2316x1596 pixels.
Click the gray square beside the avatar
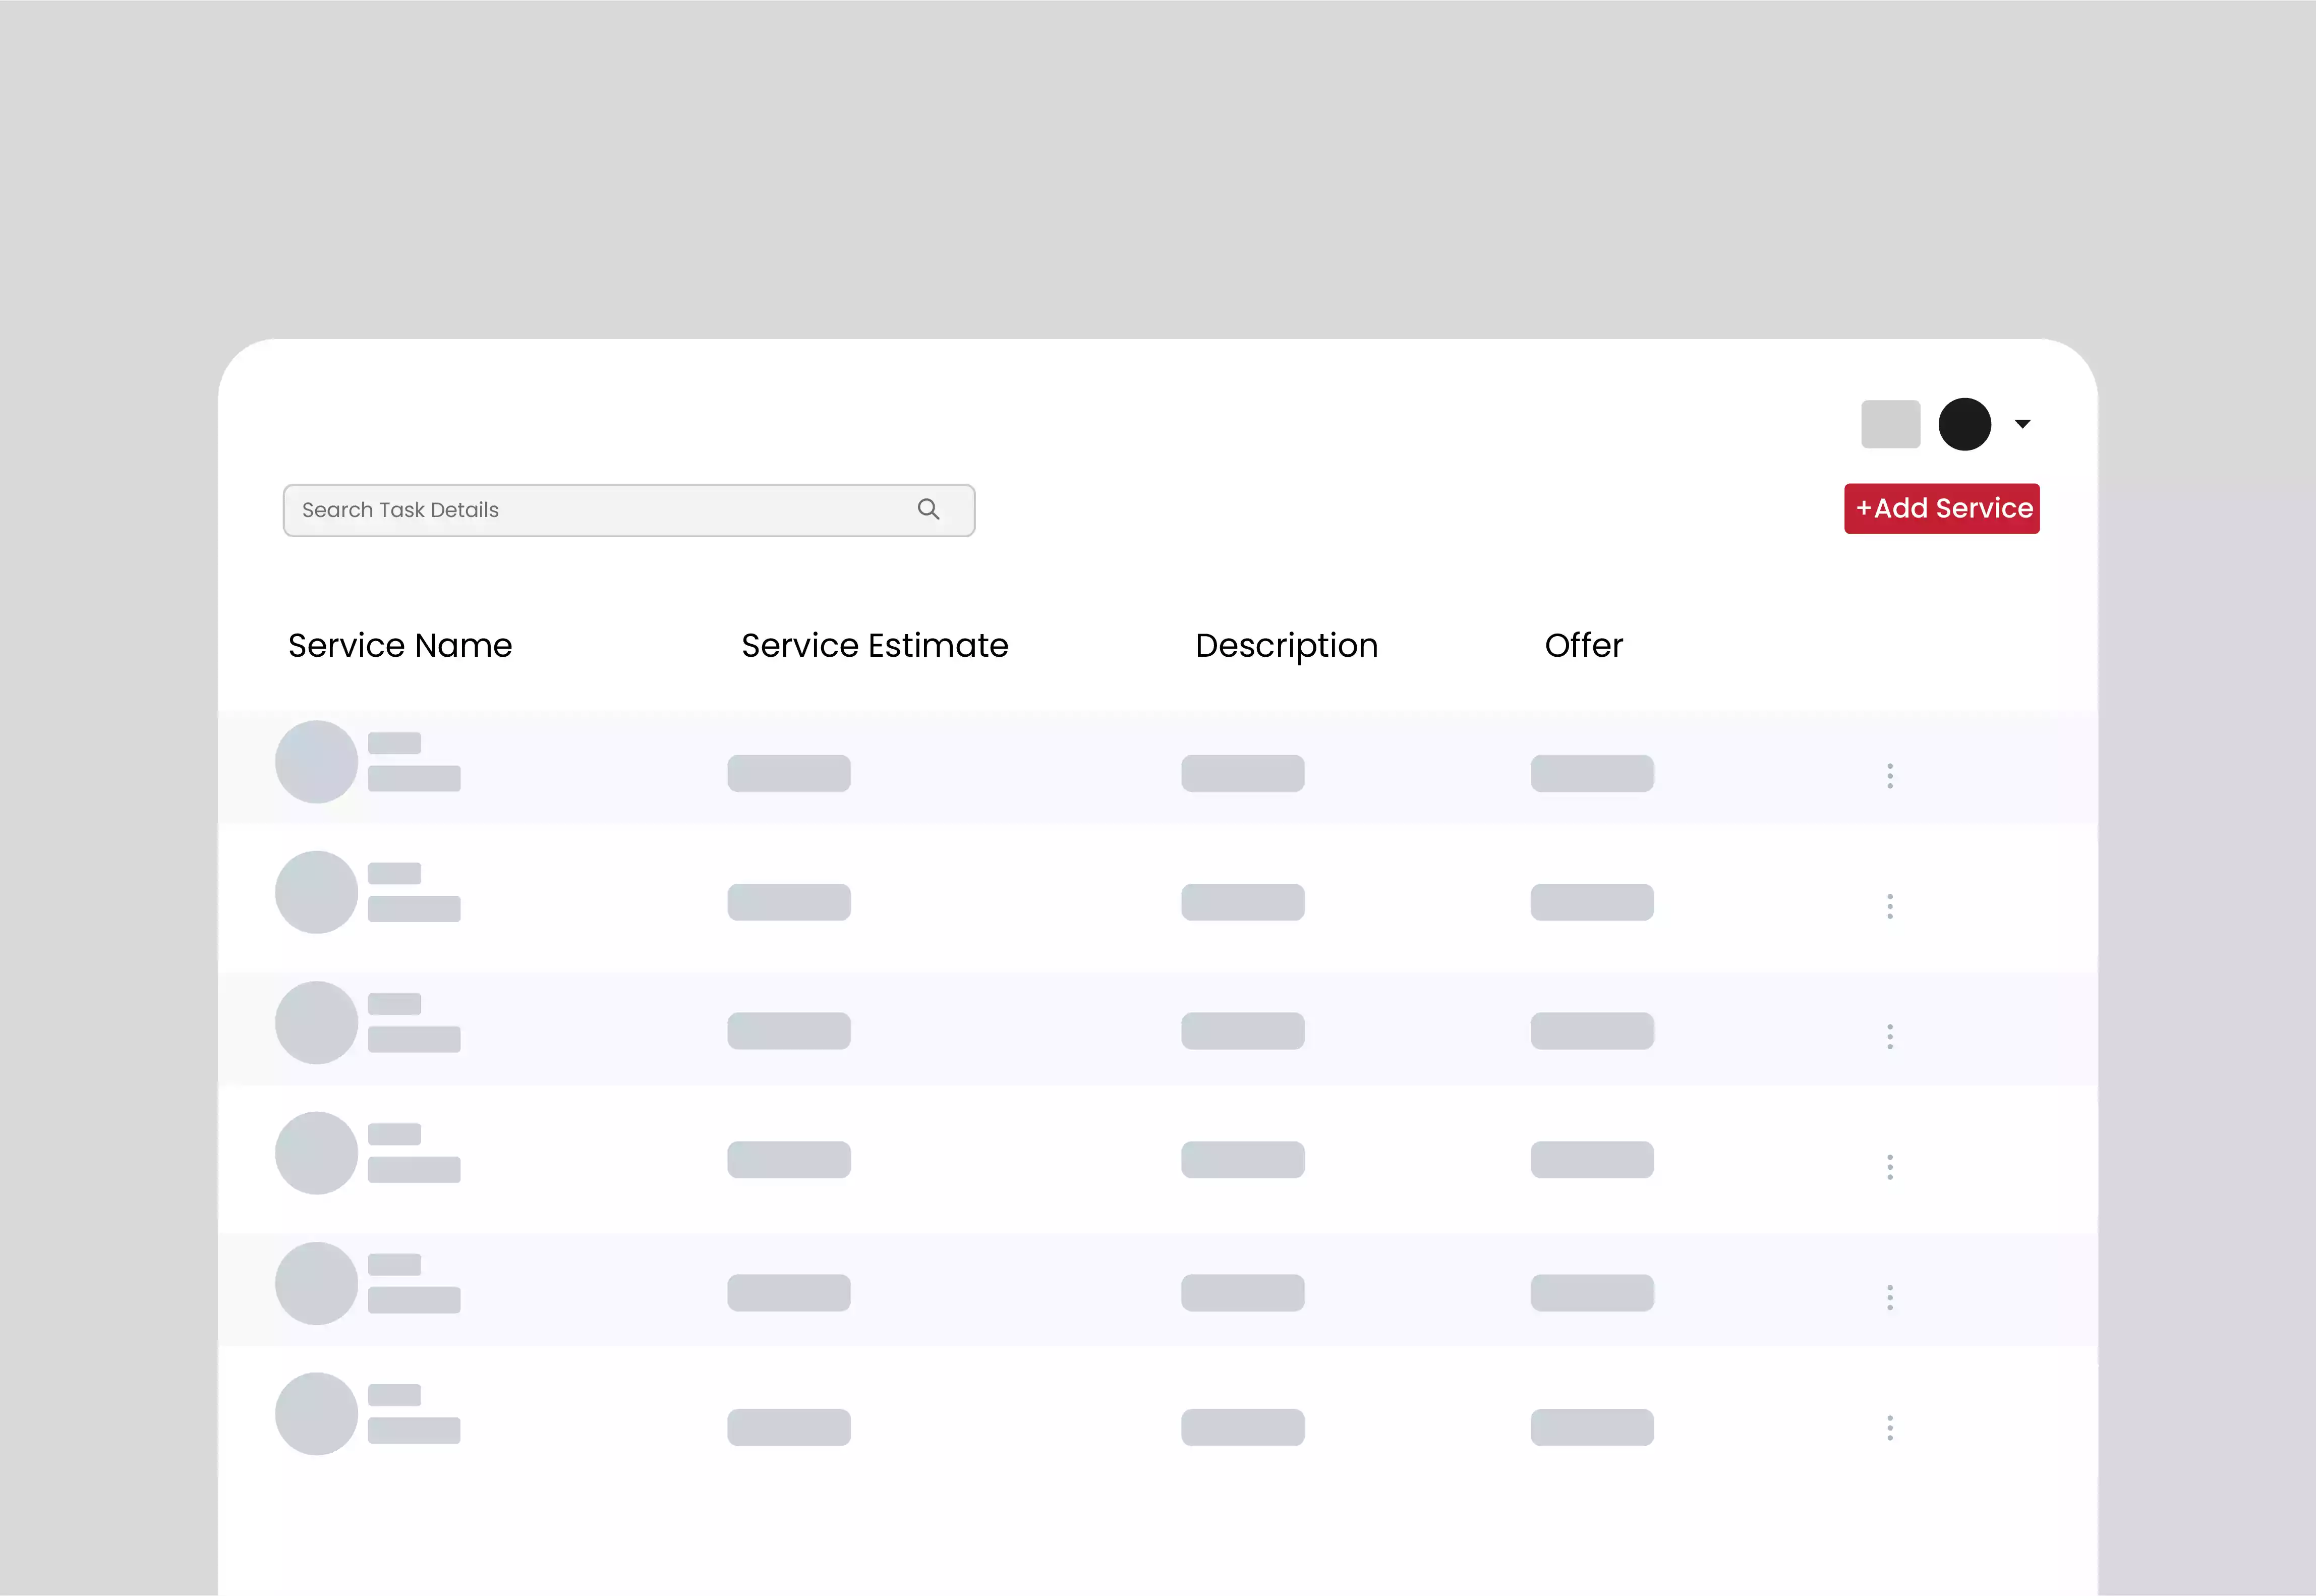[1890, 424]
